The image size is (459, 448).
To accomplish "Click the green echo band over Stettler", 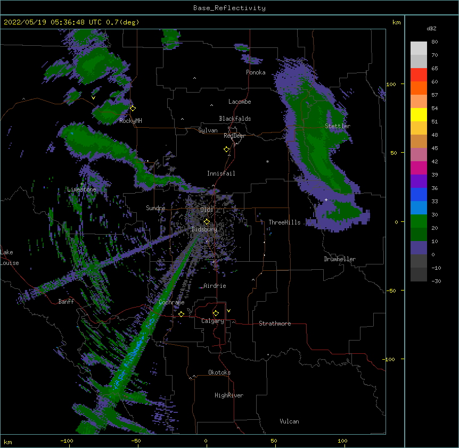I will coord(319,137).
